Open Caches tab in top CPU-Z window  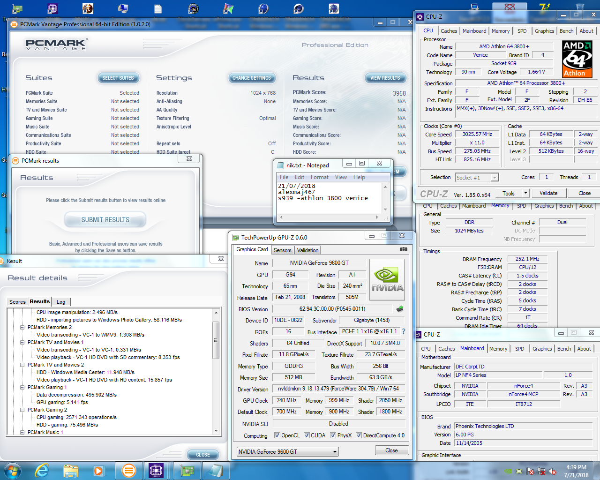tap(449, 31)
